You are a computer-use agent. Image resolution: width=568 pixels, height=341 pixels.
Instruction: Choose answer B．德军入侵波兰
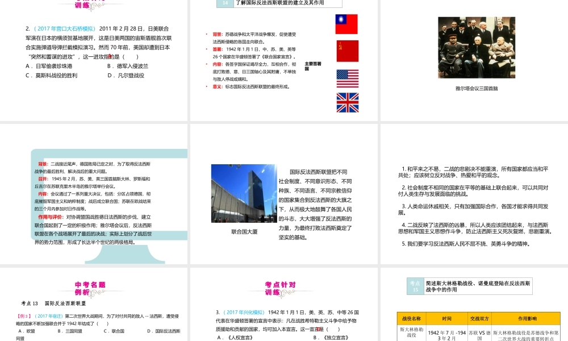point(127,66)
